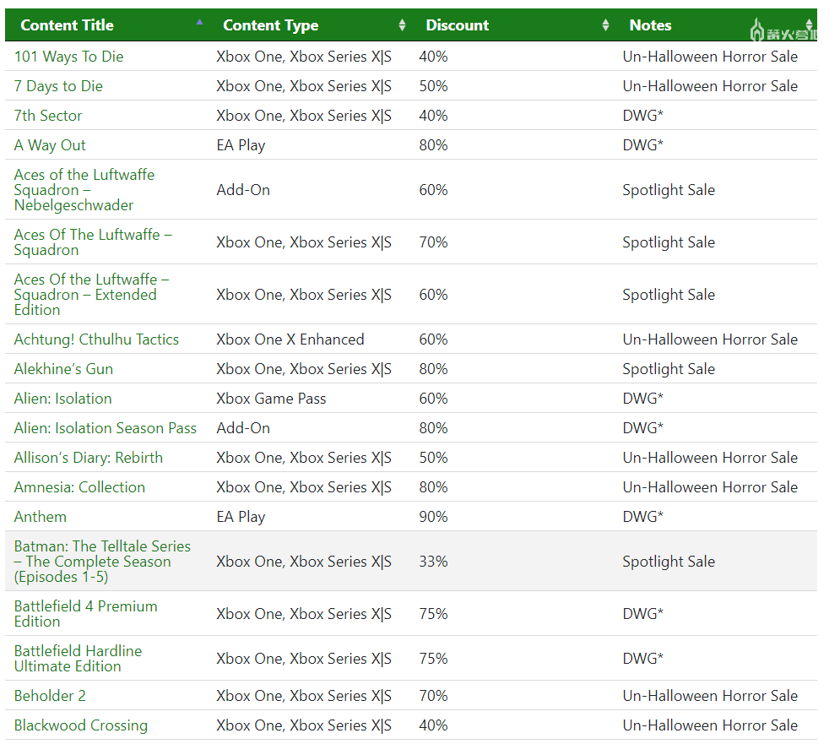Viewport: 840px width, 744px height.
Task: Open the Alekhine's Gun link
Action: tap(63, 369)
